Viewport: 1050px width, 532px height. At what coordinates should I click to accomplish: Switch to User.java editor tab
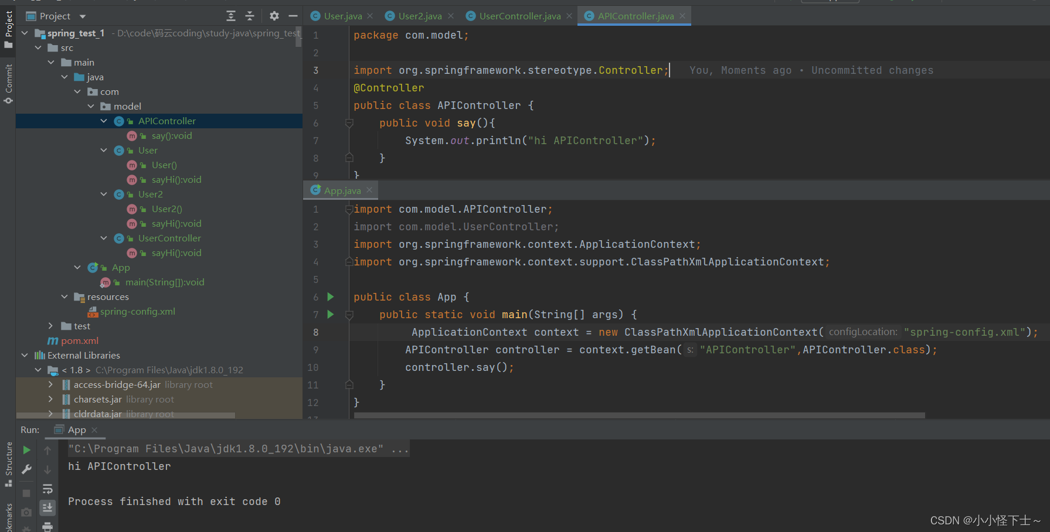pyautogui.click(x=342, y=16)
